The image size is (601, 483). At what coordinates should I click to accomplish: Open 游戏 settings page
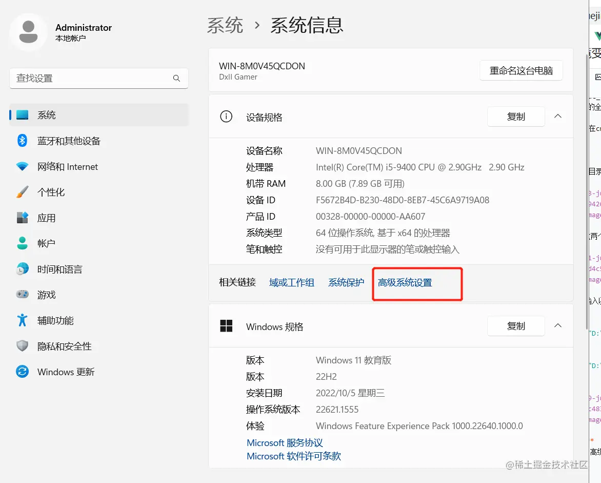[99, 295]
